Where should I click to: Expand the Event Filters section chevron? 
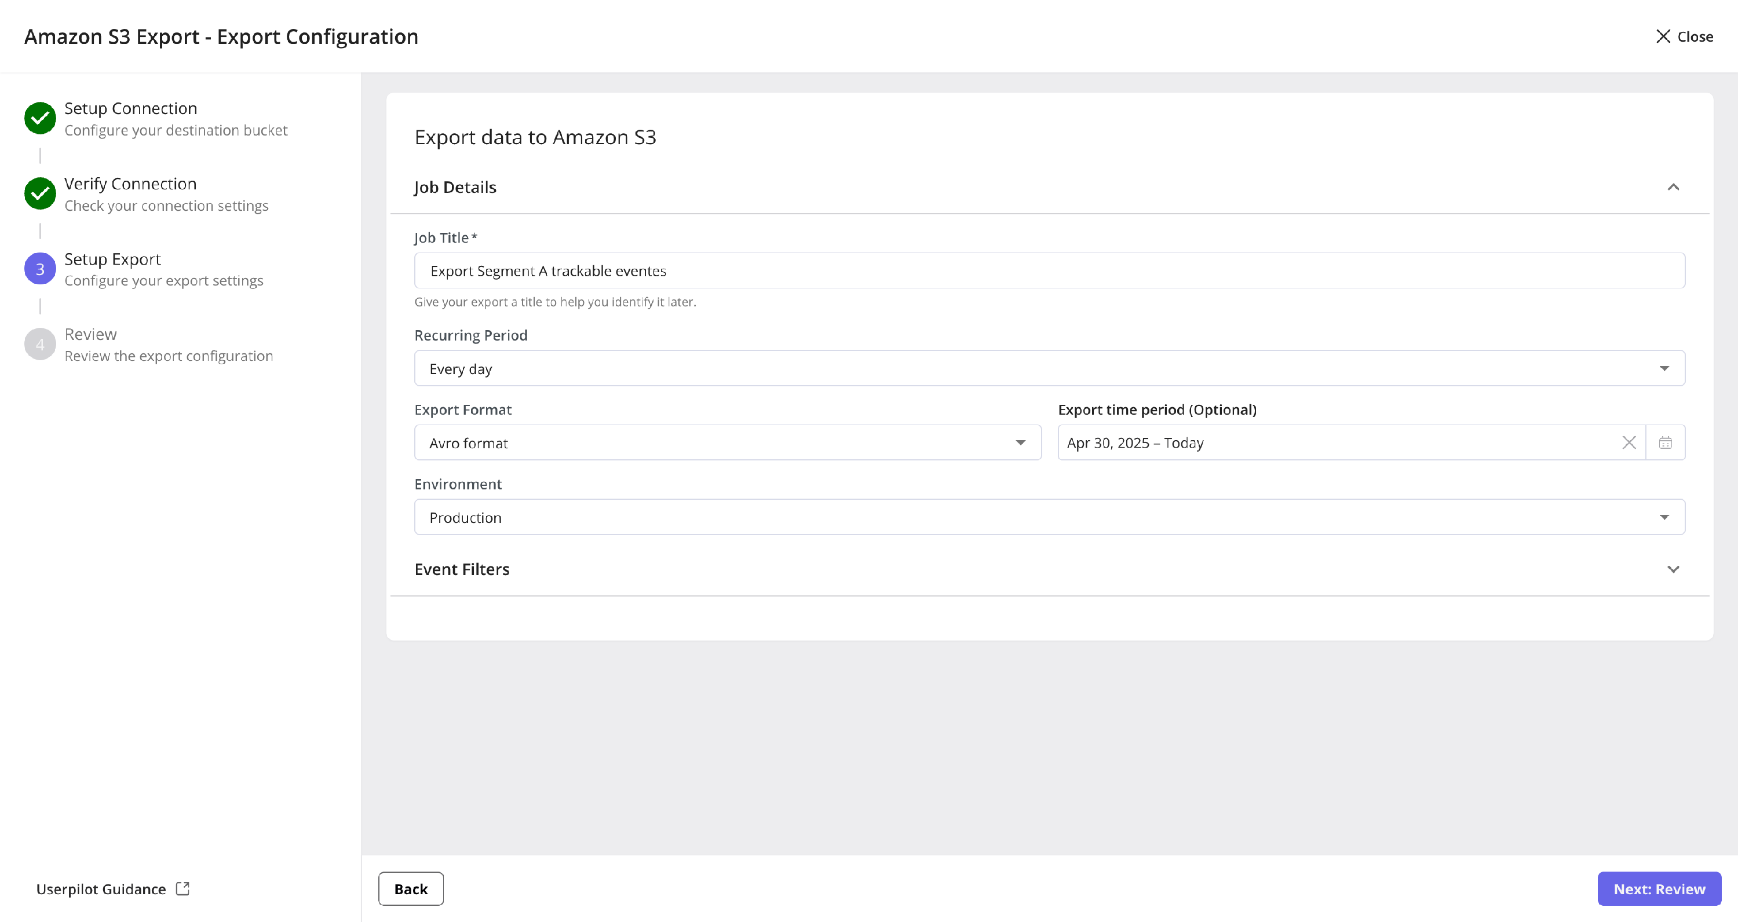coord(1673,569)
